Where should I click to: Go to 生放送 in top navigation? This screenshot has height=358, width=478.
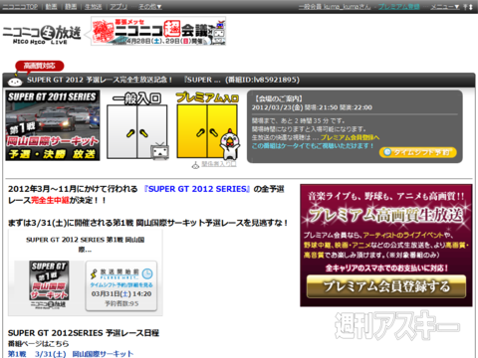coord(93,6)
